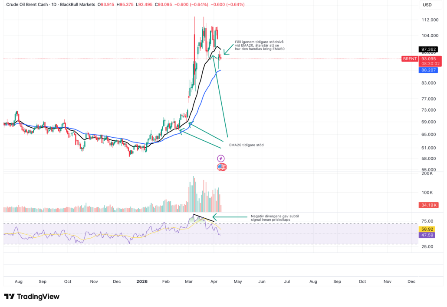Click the 08:30:02 bar countdown timer

431,64
